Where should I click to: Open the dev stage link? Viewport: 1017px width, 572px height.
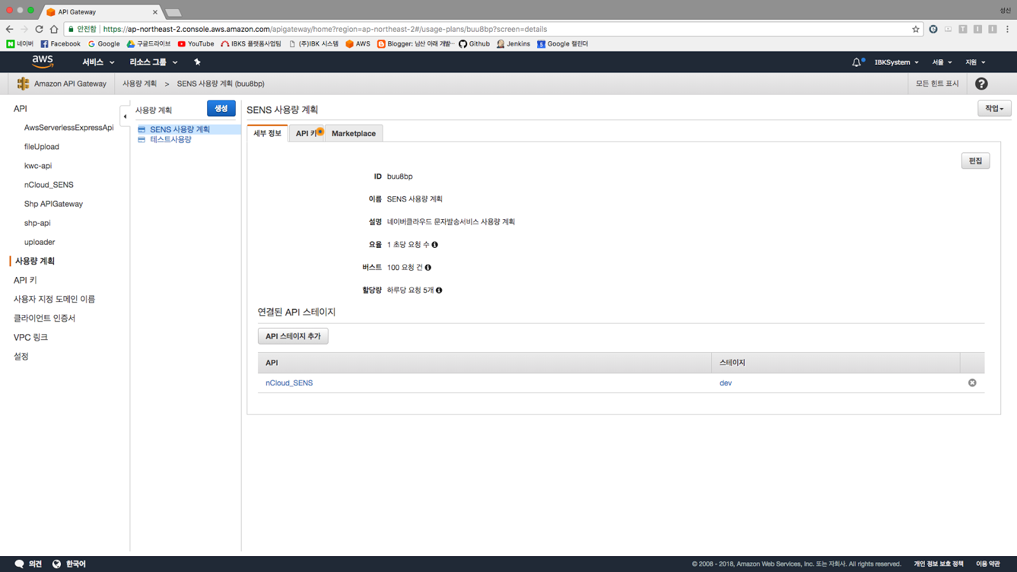pyautogui.click(x=725, y=383)
